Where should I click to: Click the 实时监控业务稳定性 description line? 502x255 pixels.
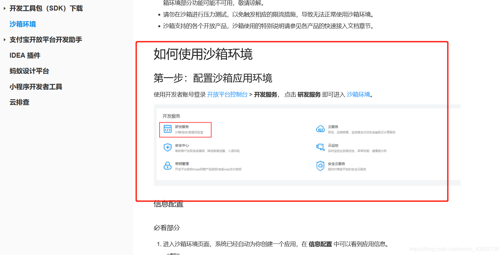pos(357,151)
